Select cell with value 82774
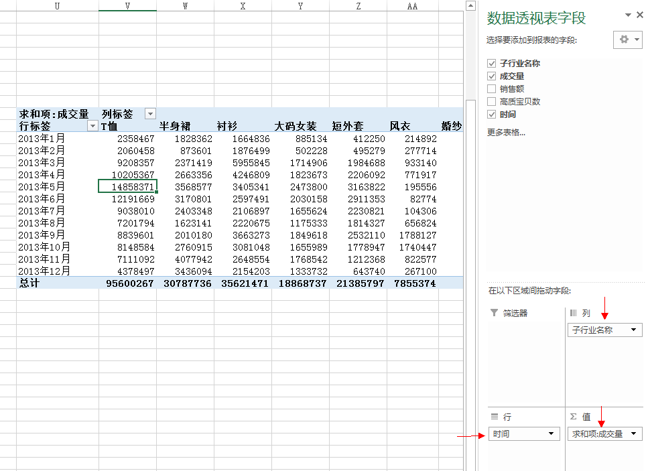The width and height of the screenshot is (648, 471). (x=412, y=199)
